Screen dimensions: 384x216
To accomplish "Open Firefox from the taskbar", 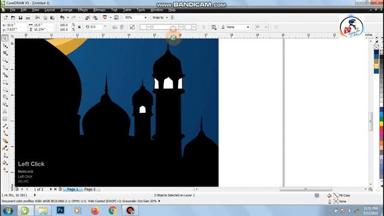I will tap(95, 210).
